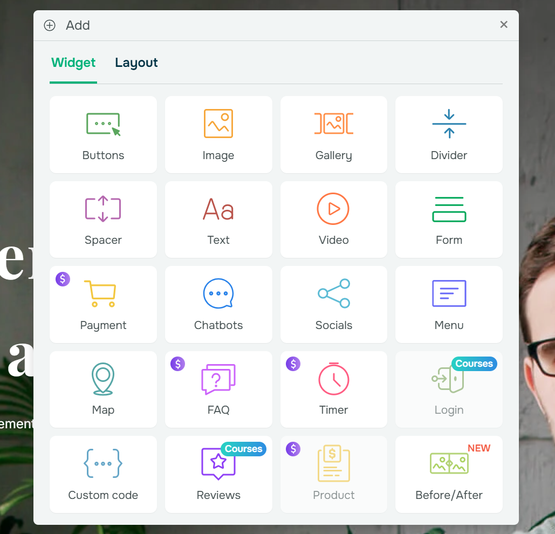Insert a Divider element
This screenshot has height=534, width=555.
point(449,134)
